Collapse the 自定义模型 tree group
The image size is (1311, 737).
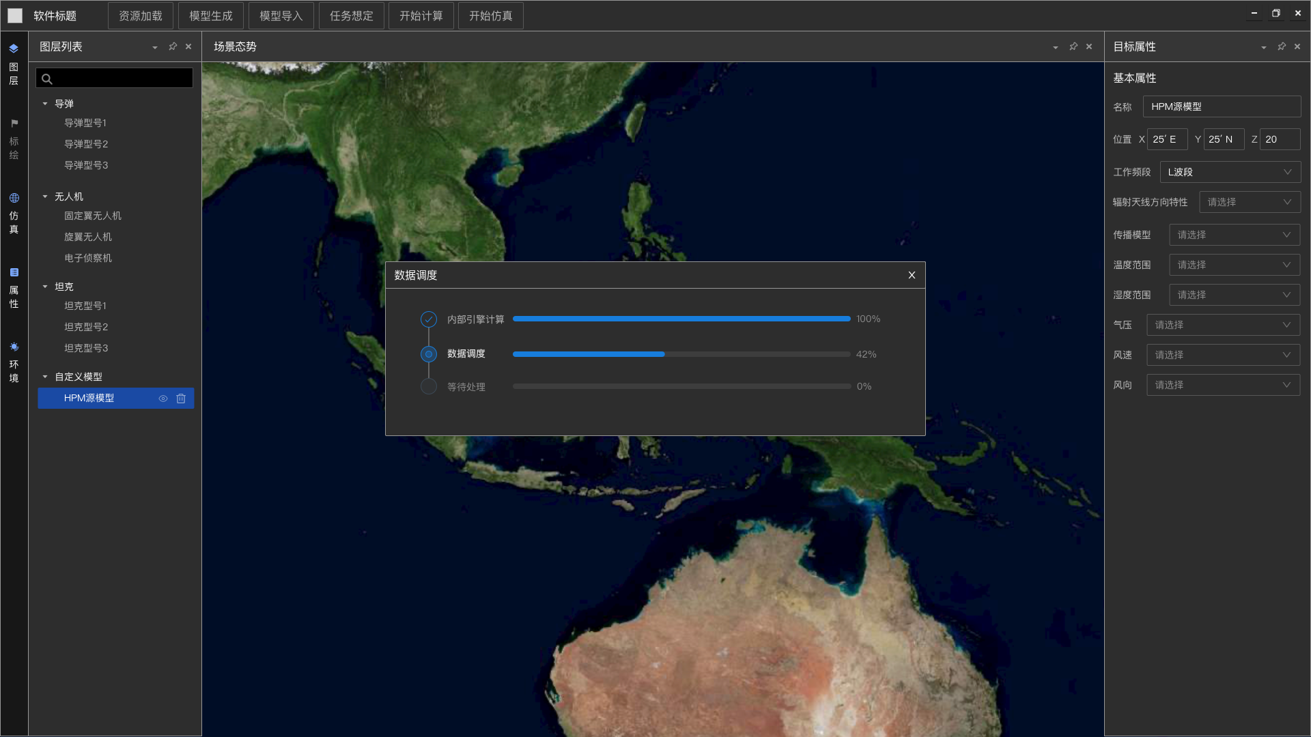[x=45, y=377]
